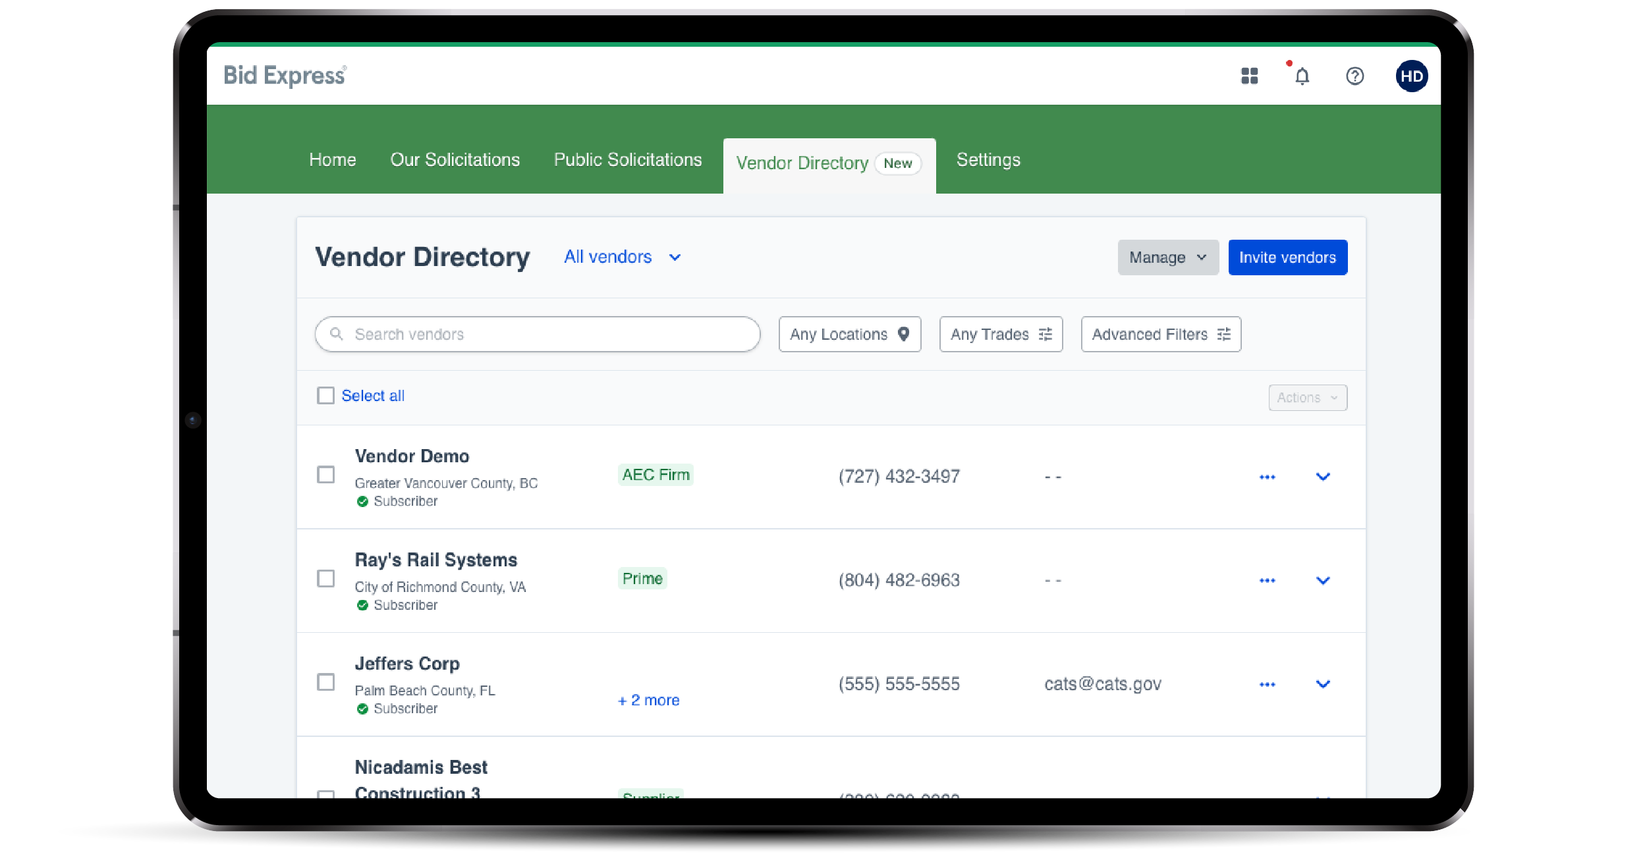This screenshot has height=862, width=1647.
Task: Expand the Vendor Demo row chevron
Action: pos(1322,477)
